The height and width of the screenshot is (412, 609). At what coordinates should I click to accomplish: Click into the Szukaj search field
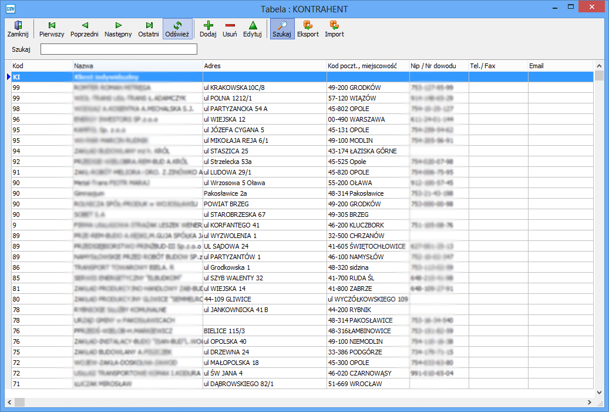pos(119,49)
